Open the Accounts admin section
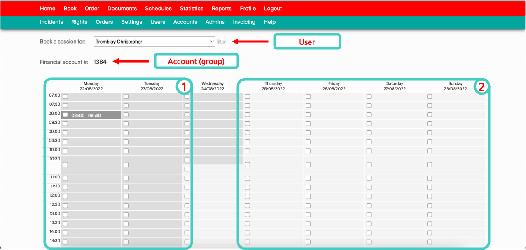Image resolution: width=526 pixels, height=250 pixels. [185, 22]
